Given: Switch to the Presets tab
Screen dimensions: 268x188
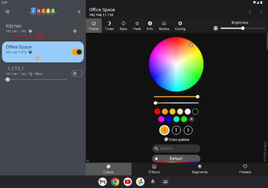Looking at the screenshot, I should (x=245, y=169).
